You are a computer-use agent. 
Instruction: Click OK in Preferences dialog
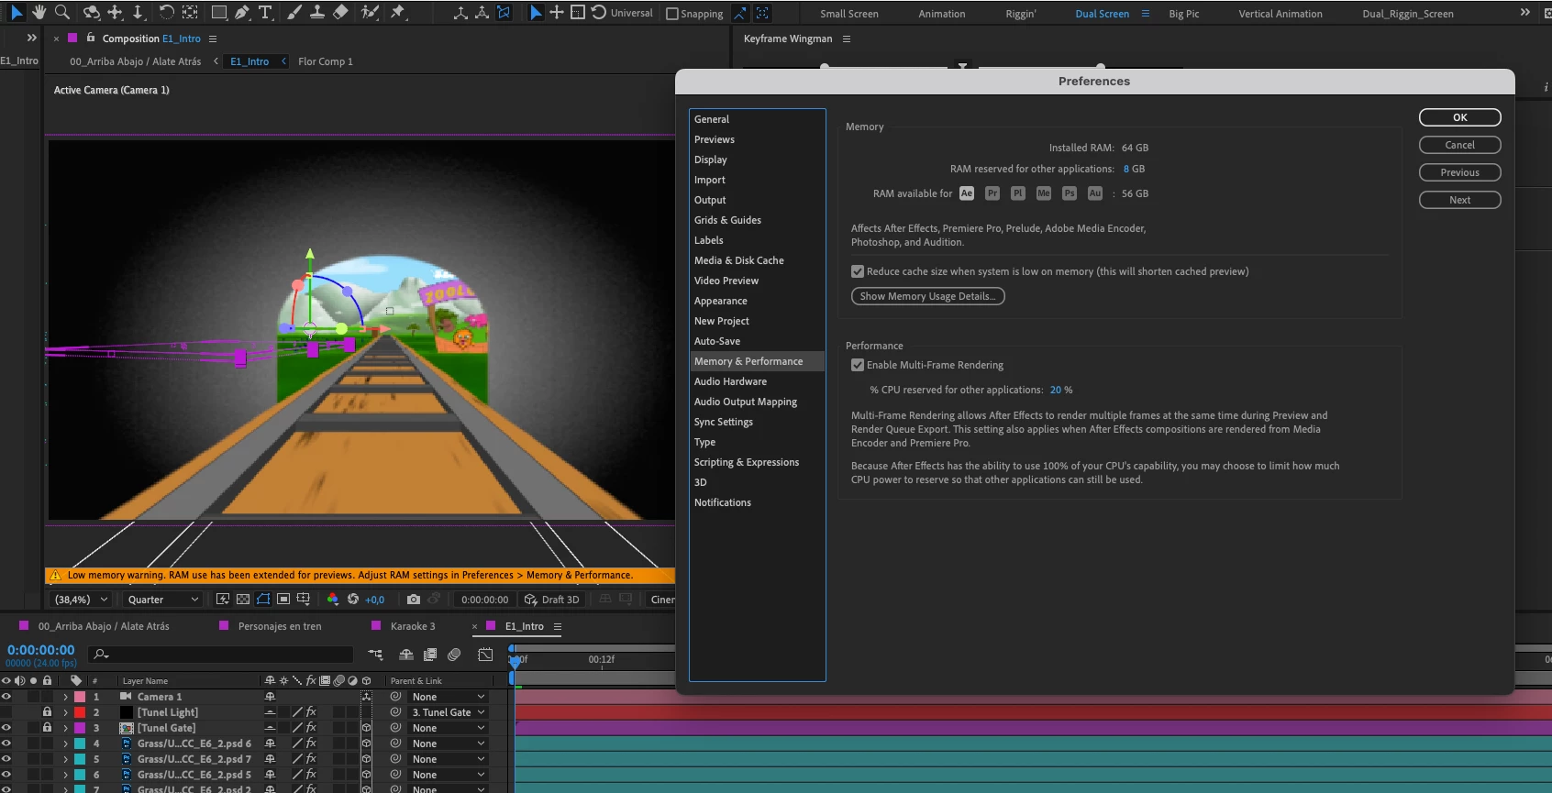click(1459, 117)
